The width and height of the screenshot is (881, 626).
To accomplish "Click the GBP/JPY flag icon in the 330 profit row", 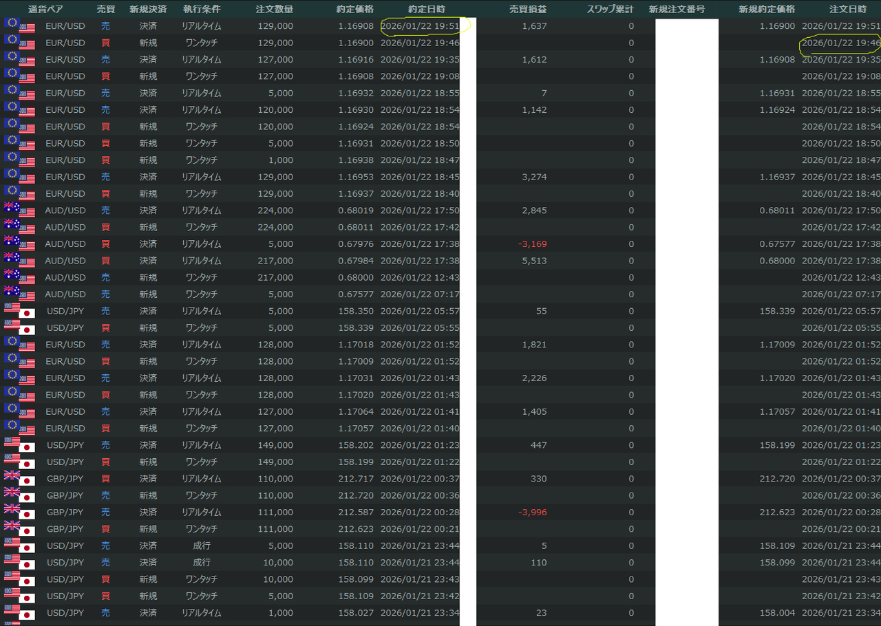I will 19,478.
